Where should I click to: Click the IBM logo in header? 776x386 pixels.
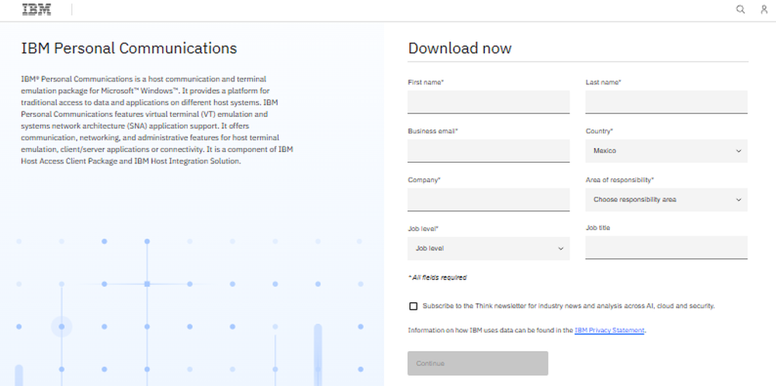(x=36, y=9)
